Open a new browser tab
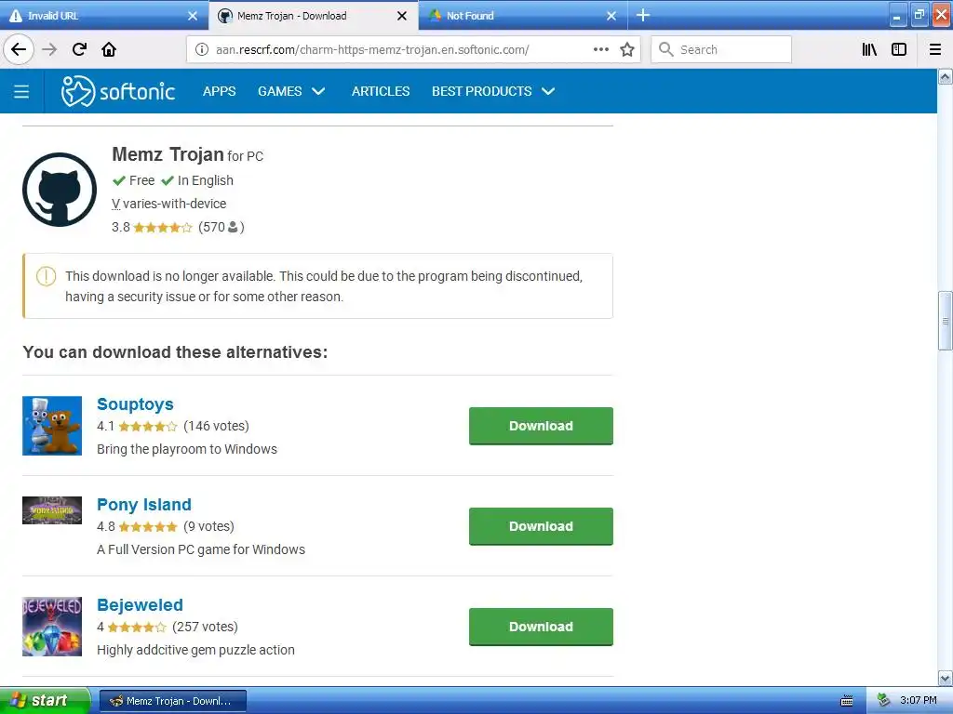The width and height of the screenshot is (953, 714). [x=643, y=15]
